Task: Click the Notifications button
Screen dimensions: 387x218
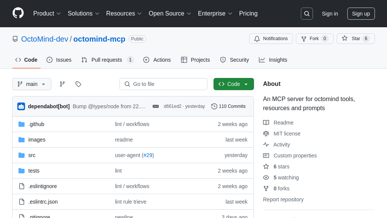Action: click(x=271, y=39)
